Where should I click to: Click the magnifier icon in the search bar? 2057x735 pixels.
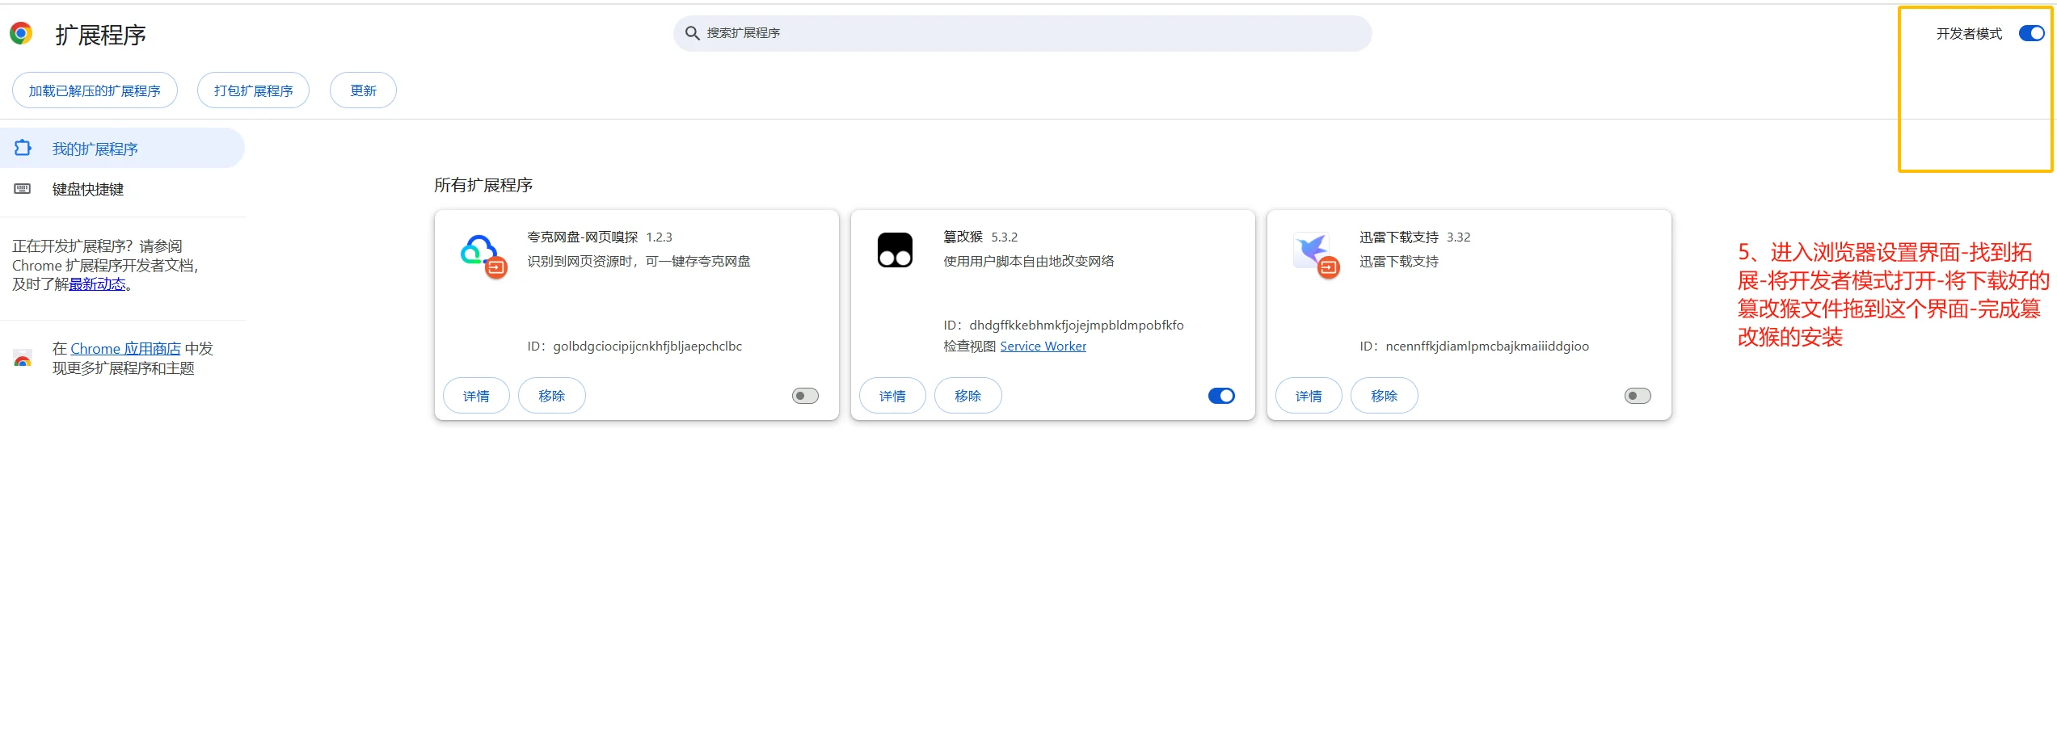coord(692,33)
